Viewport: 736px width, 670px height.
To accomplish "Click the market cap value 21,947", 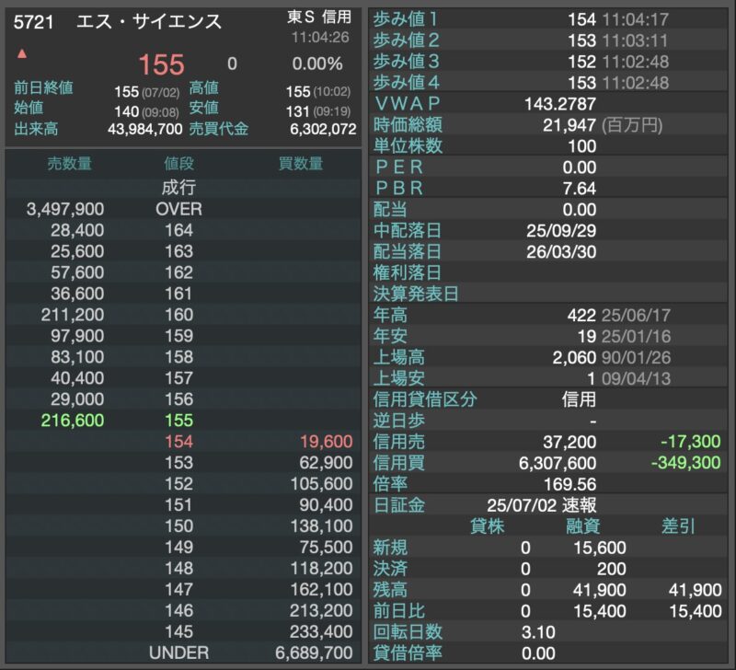I will click(569, 125).
